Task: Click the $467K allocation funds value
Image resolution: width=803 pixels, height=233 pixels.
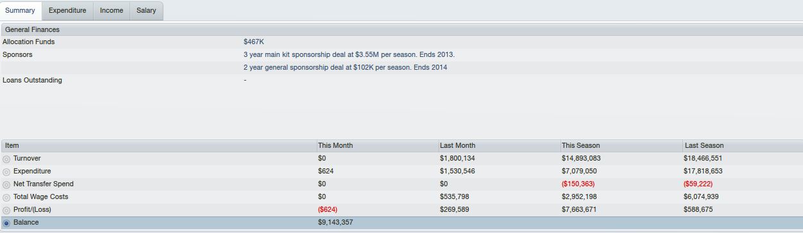Action: click(254, 42)
